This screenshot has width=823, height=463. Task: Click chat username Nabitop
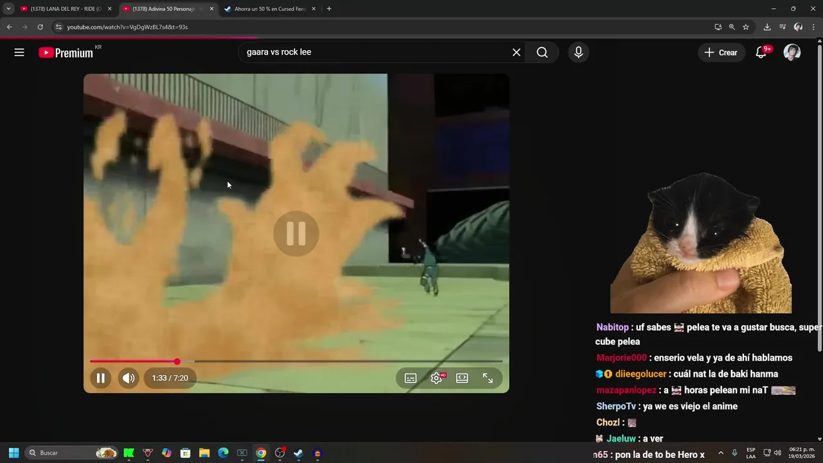613,327
